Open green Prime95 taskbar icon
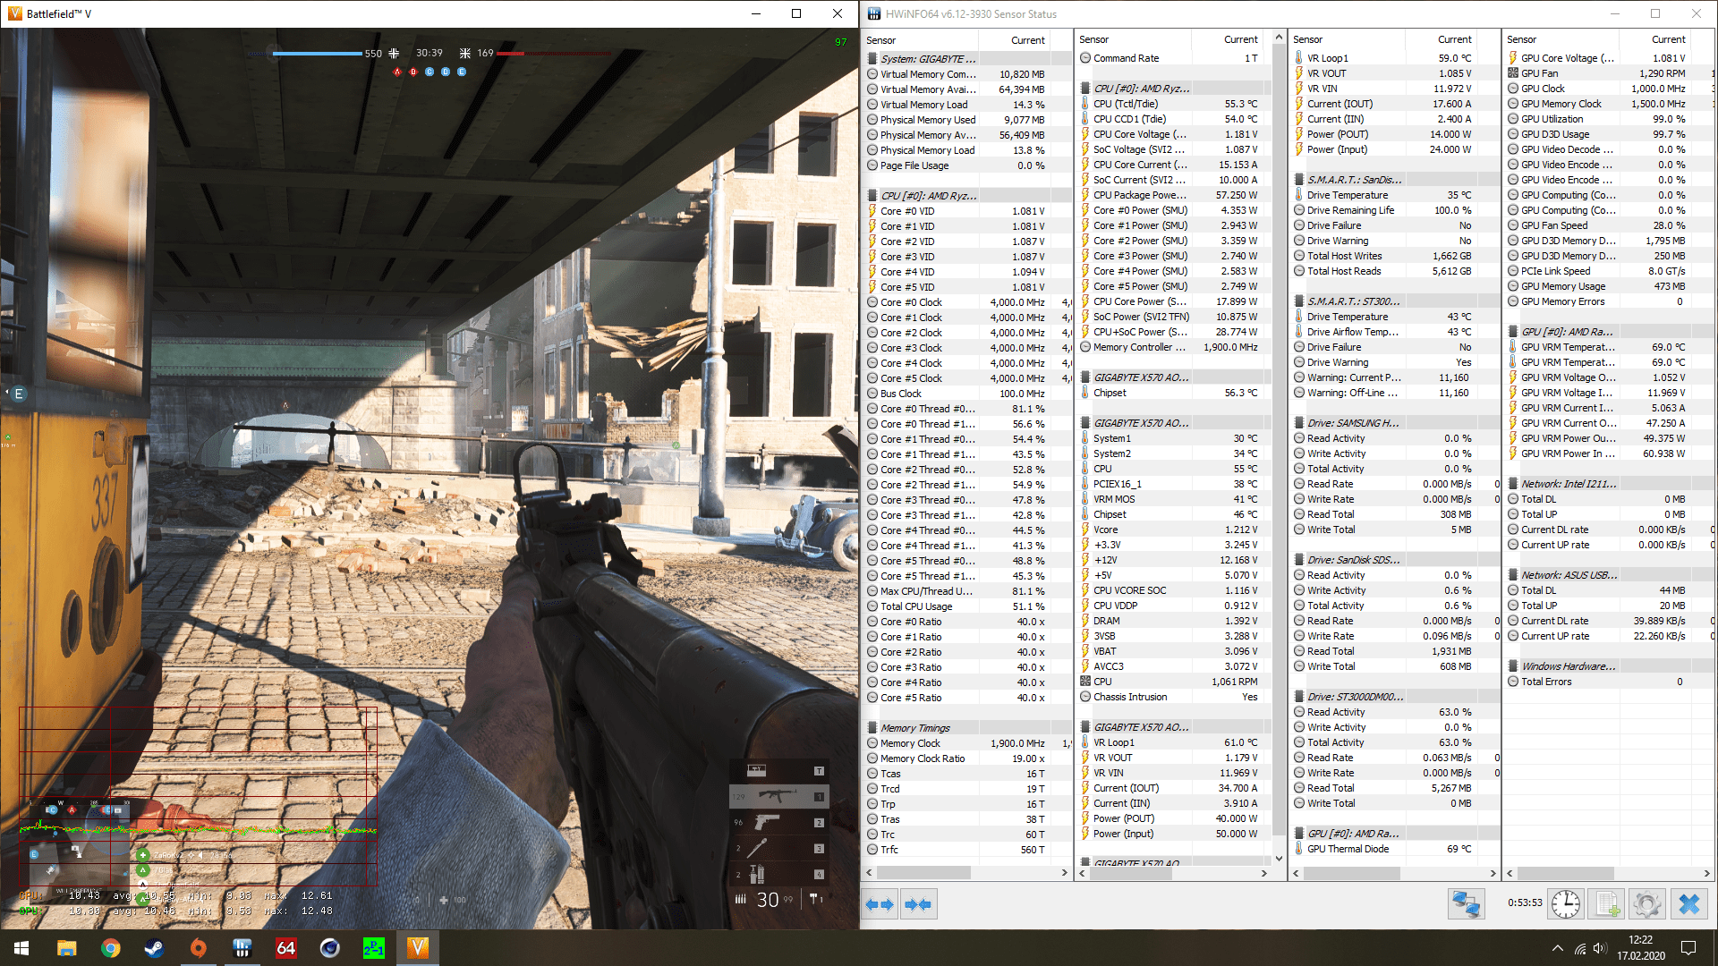The image size is (1718, 966). [373, 948]
